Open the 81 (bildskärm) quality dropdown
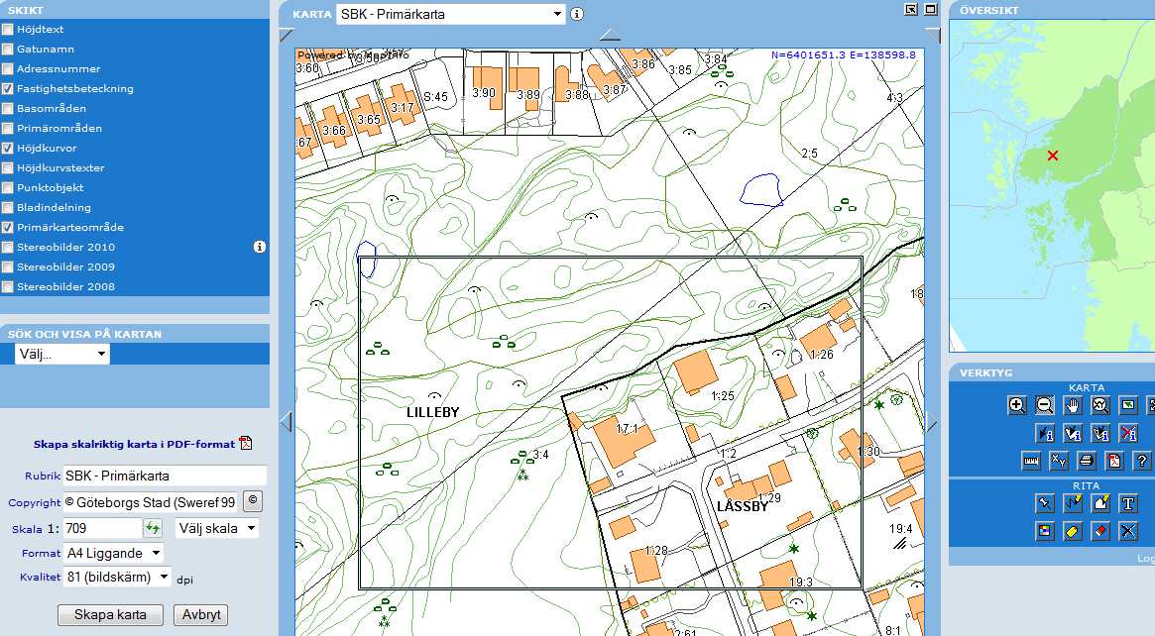1155x636 pixels. (x=118, y=578)
